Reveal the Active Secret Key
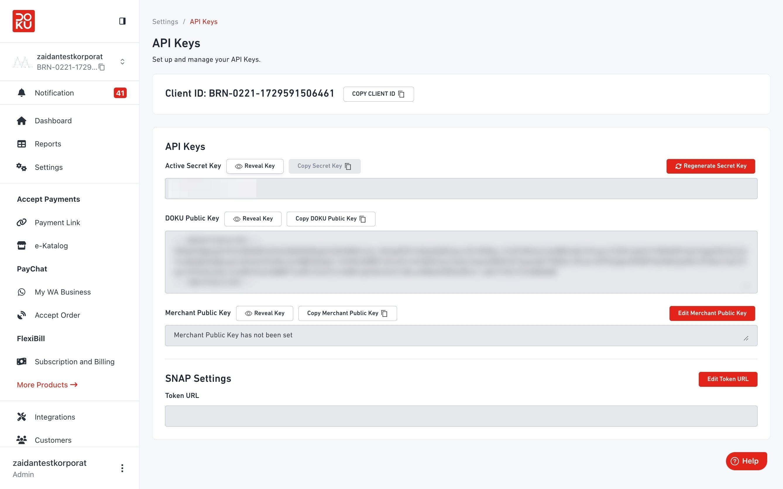The width and height of the screenshot is (783, 489). point(255,166)
